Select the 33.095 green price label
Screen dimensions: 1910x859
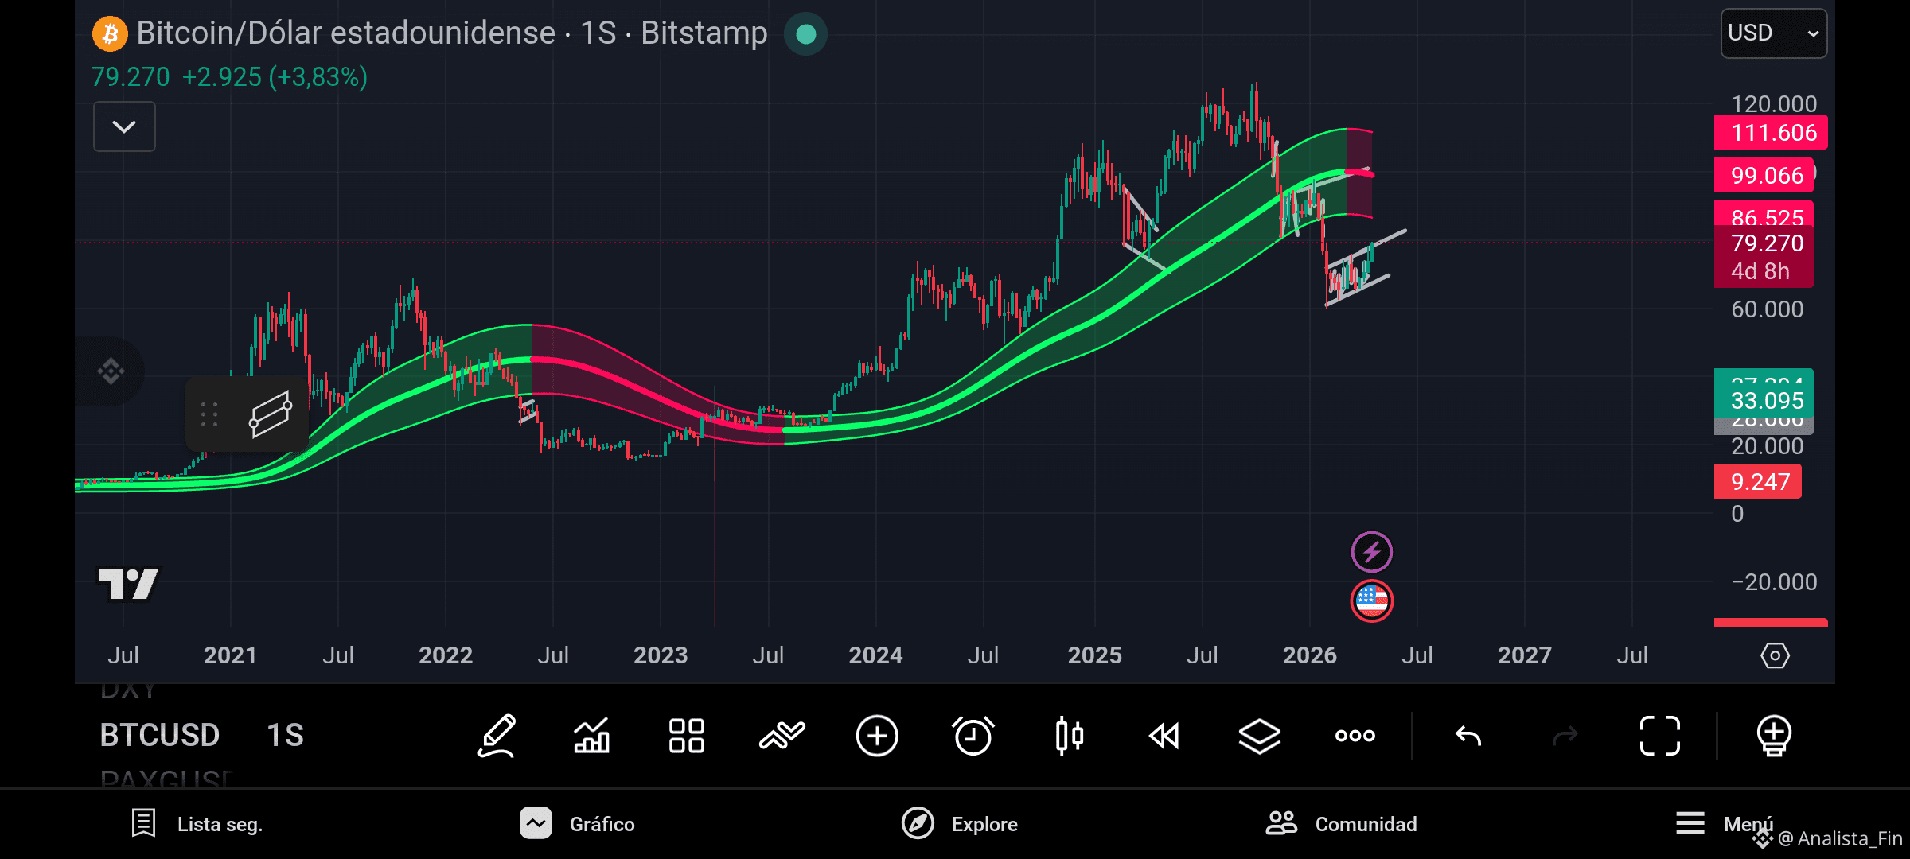[x=1764, y=400]
